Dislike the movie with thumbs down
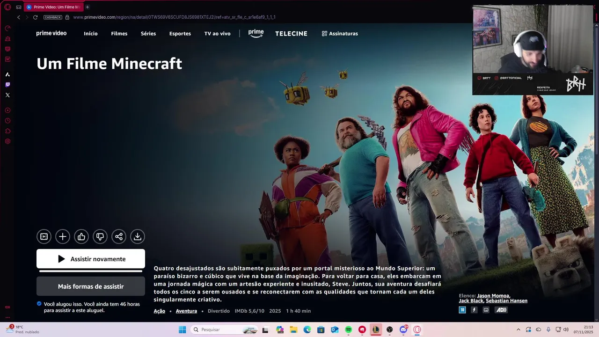This screenshot has width=599, height=337. point(100,236)
